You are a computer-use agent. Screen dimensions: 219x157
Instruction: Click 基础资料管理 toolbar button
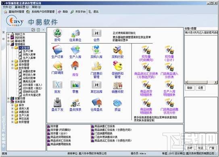(14, 12)
